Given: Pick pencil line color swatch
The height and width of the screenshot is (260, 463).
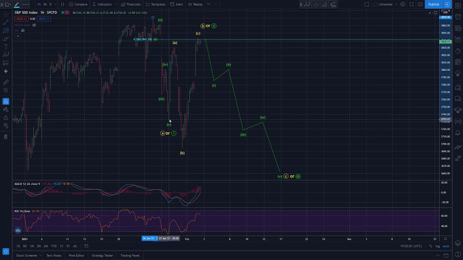Looking at the screenshot, I should click(x=17, y=4).
